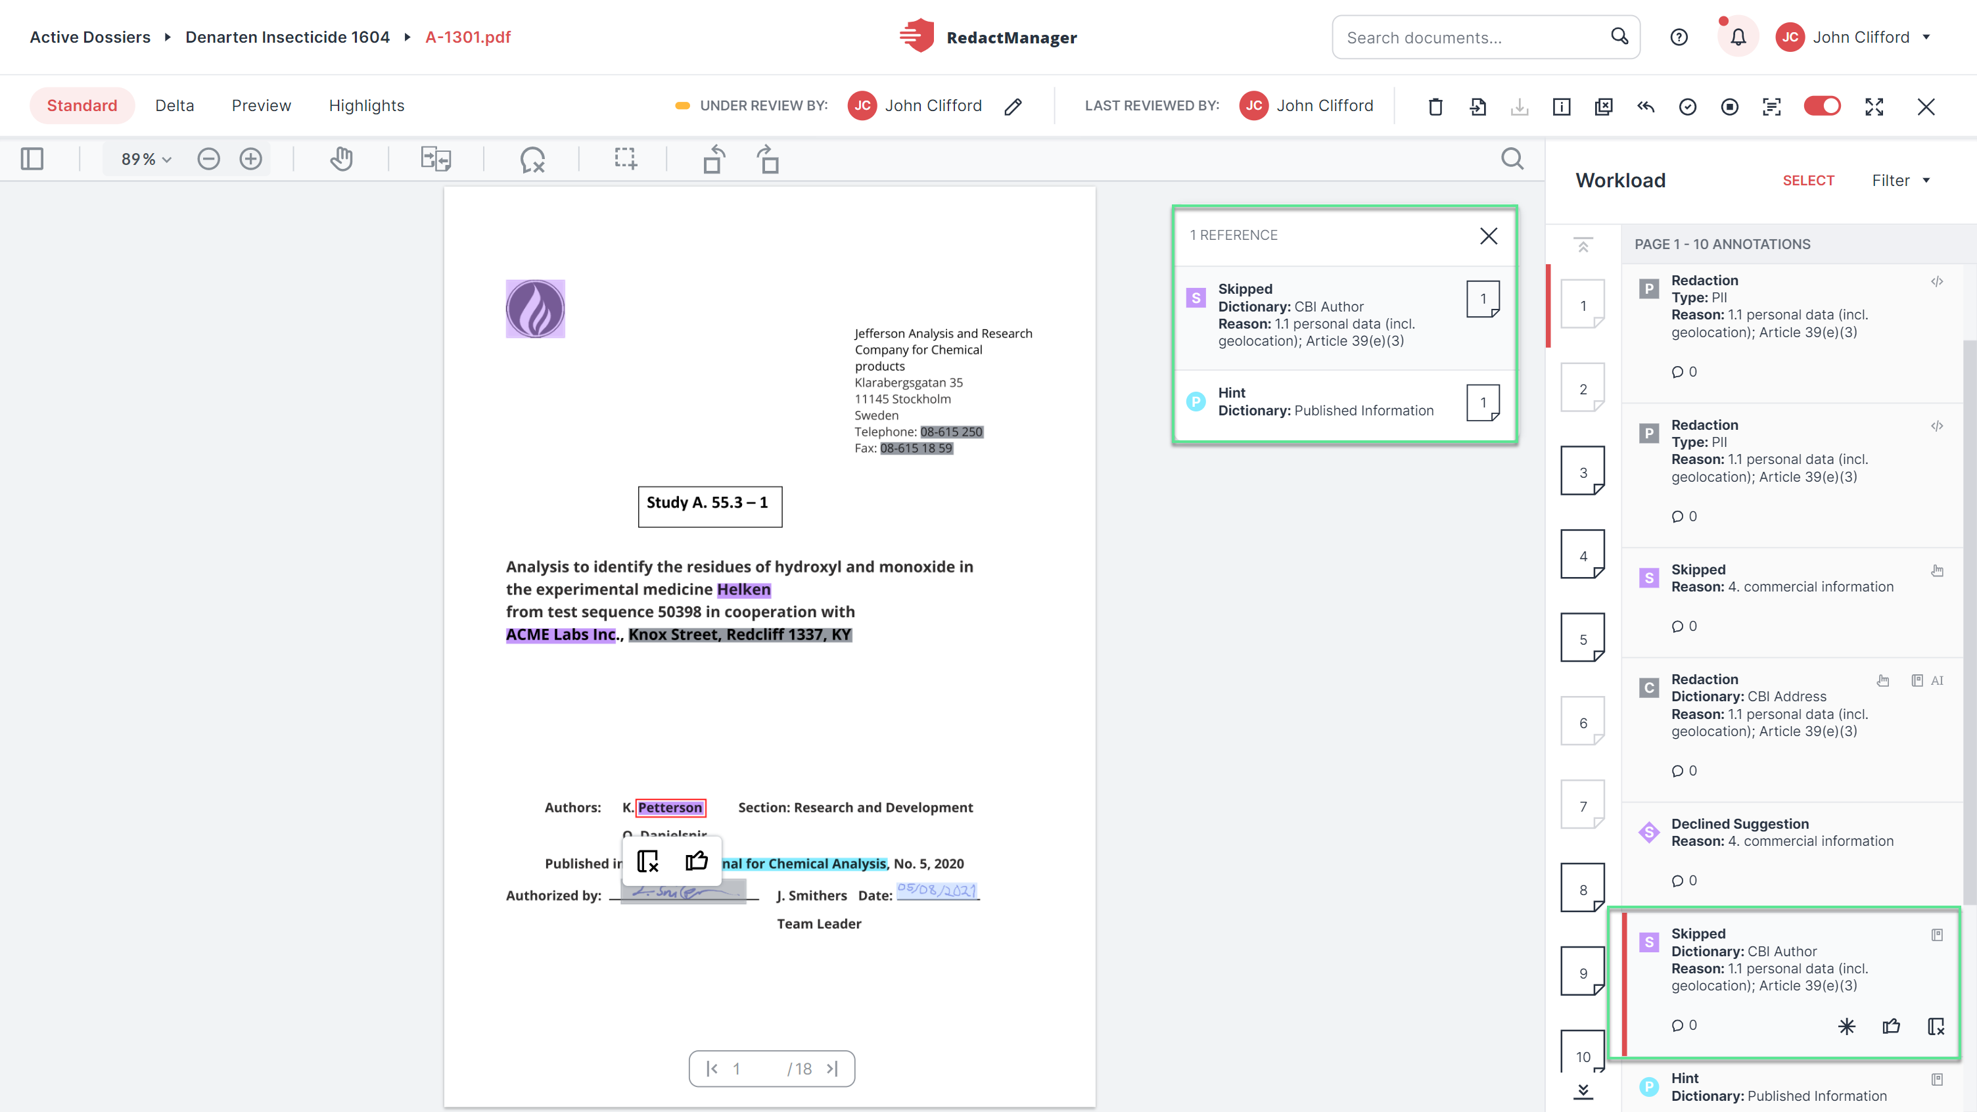Click thumbs-up in the floating popup near the Authors line
The width and height of the screenshot is (1977, 1112).
696,861
